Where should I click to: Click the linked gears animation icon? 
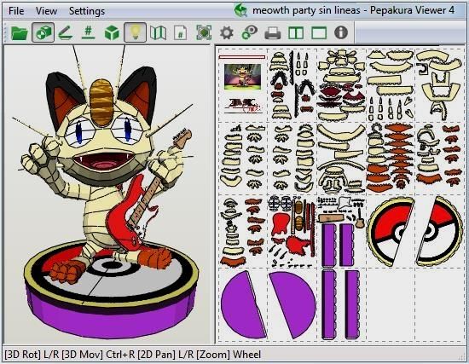250,32
